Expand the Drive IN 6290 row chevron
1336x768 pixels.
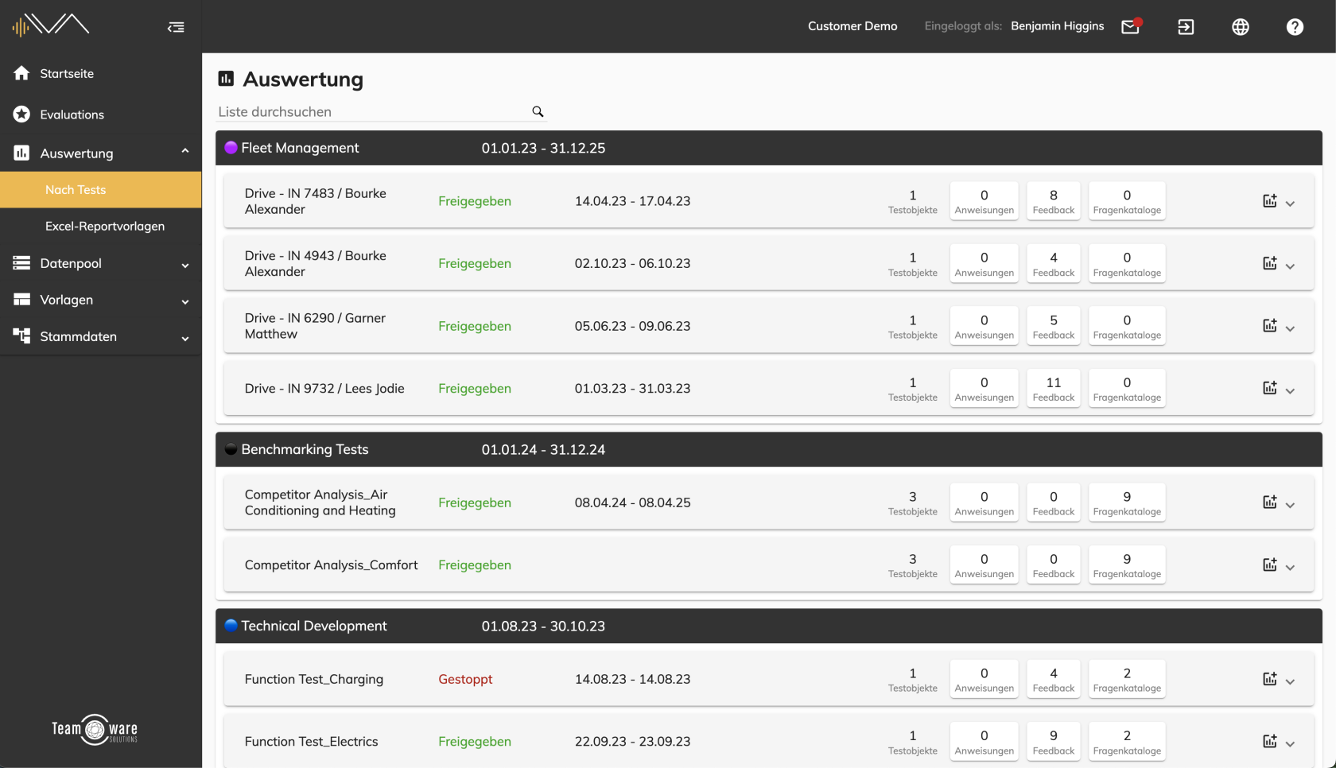(x=1290, y=328)
